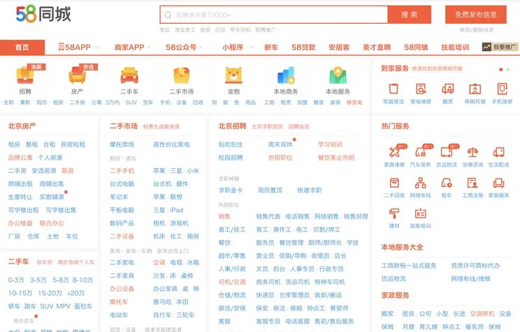Click the 免费发布信息 button
This screenshot has width=520, height=332.
click(x=475, y=15)
